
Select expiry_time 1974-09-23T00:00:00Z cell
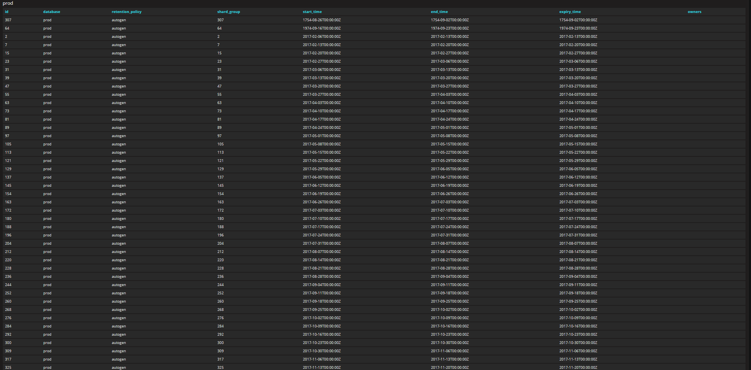tap(578, 28)
